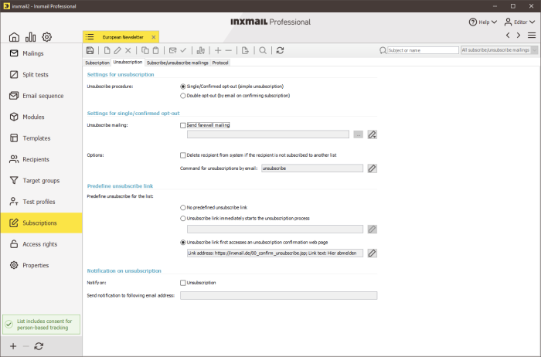Open Recipients in the sidebar
541x357 pixels.
(x=42, y=159)
